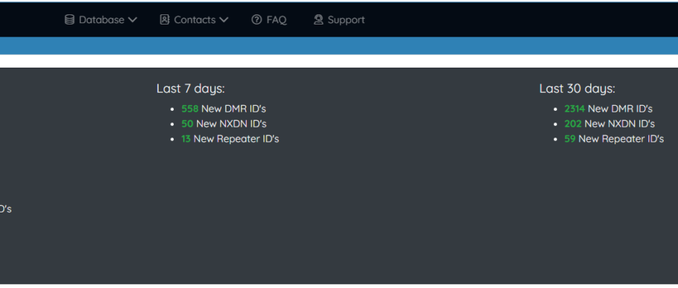Click the Database stack icon
This screenshot has height=288, width=678.
tap(69, 20)
